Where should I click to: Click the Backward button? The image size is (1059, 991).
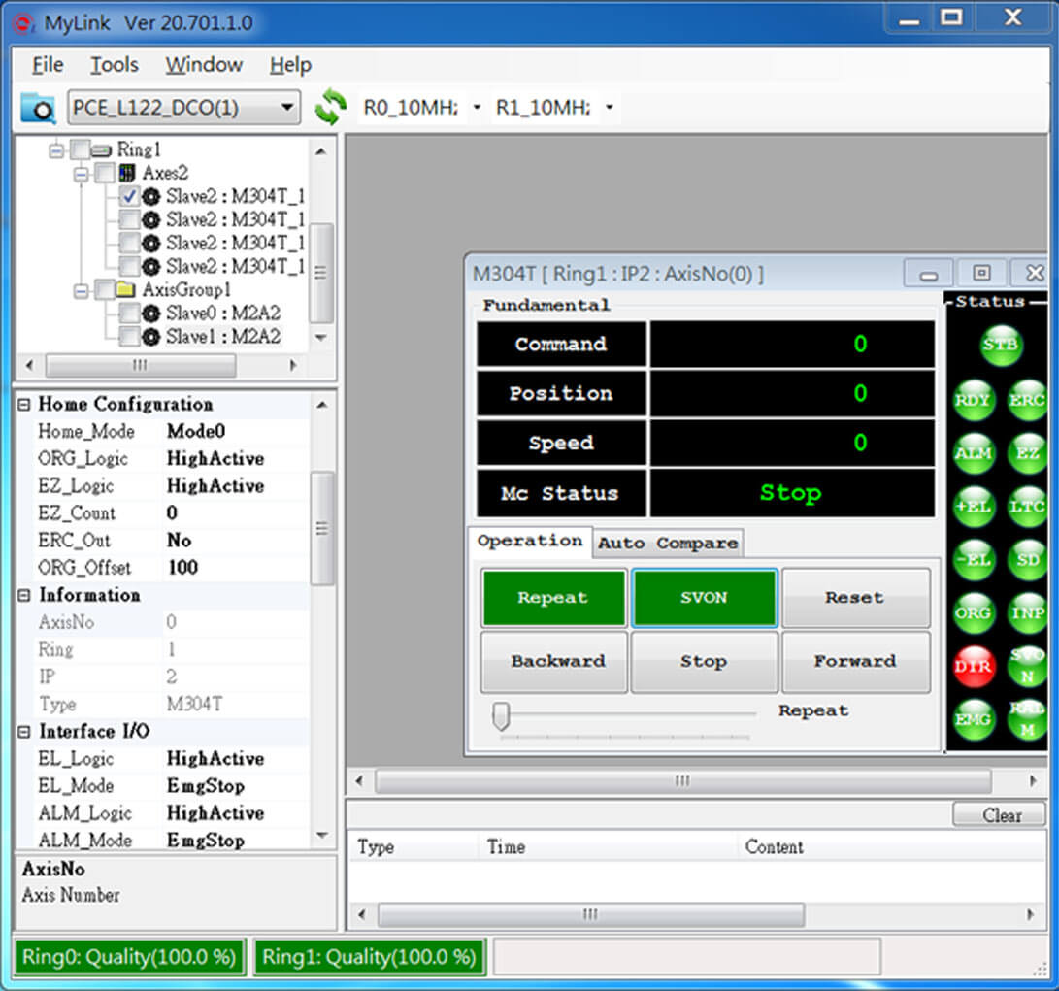[x=553, y=661]
